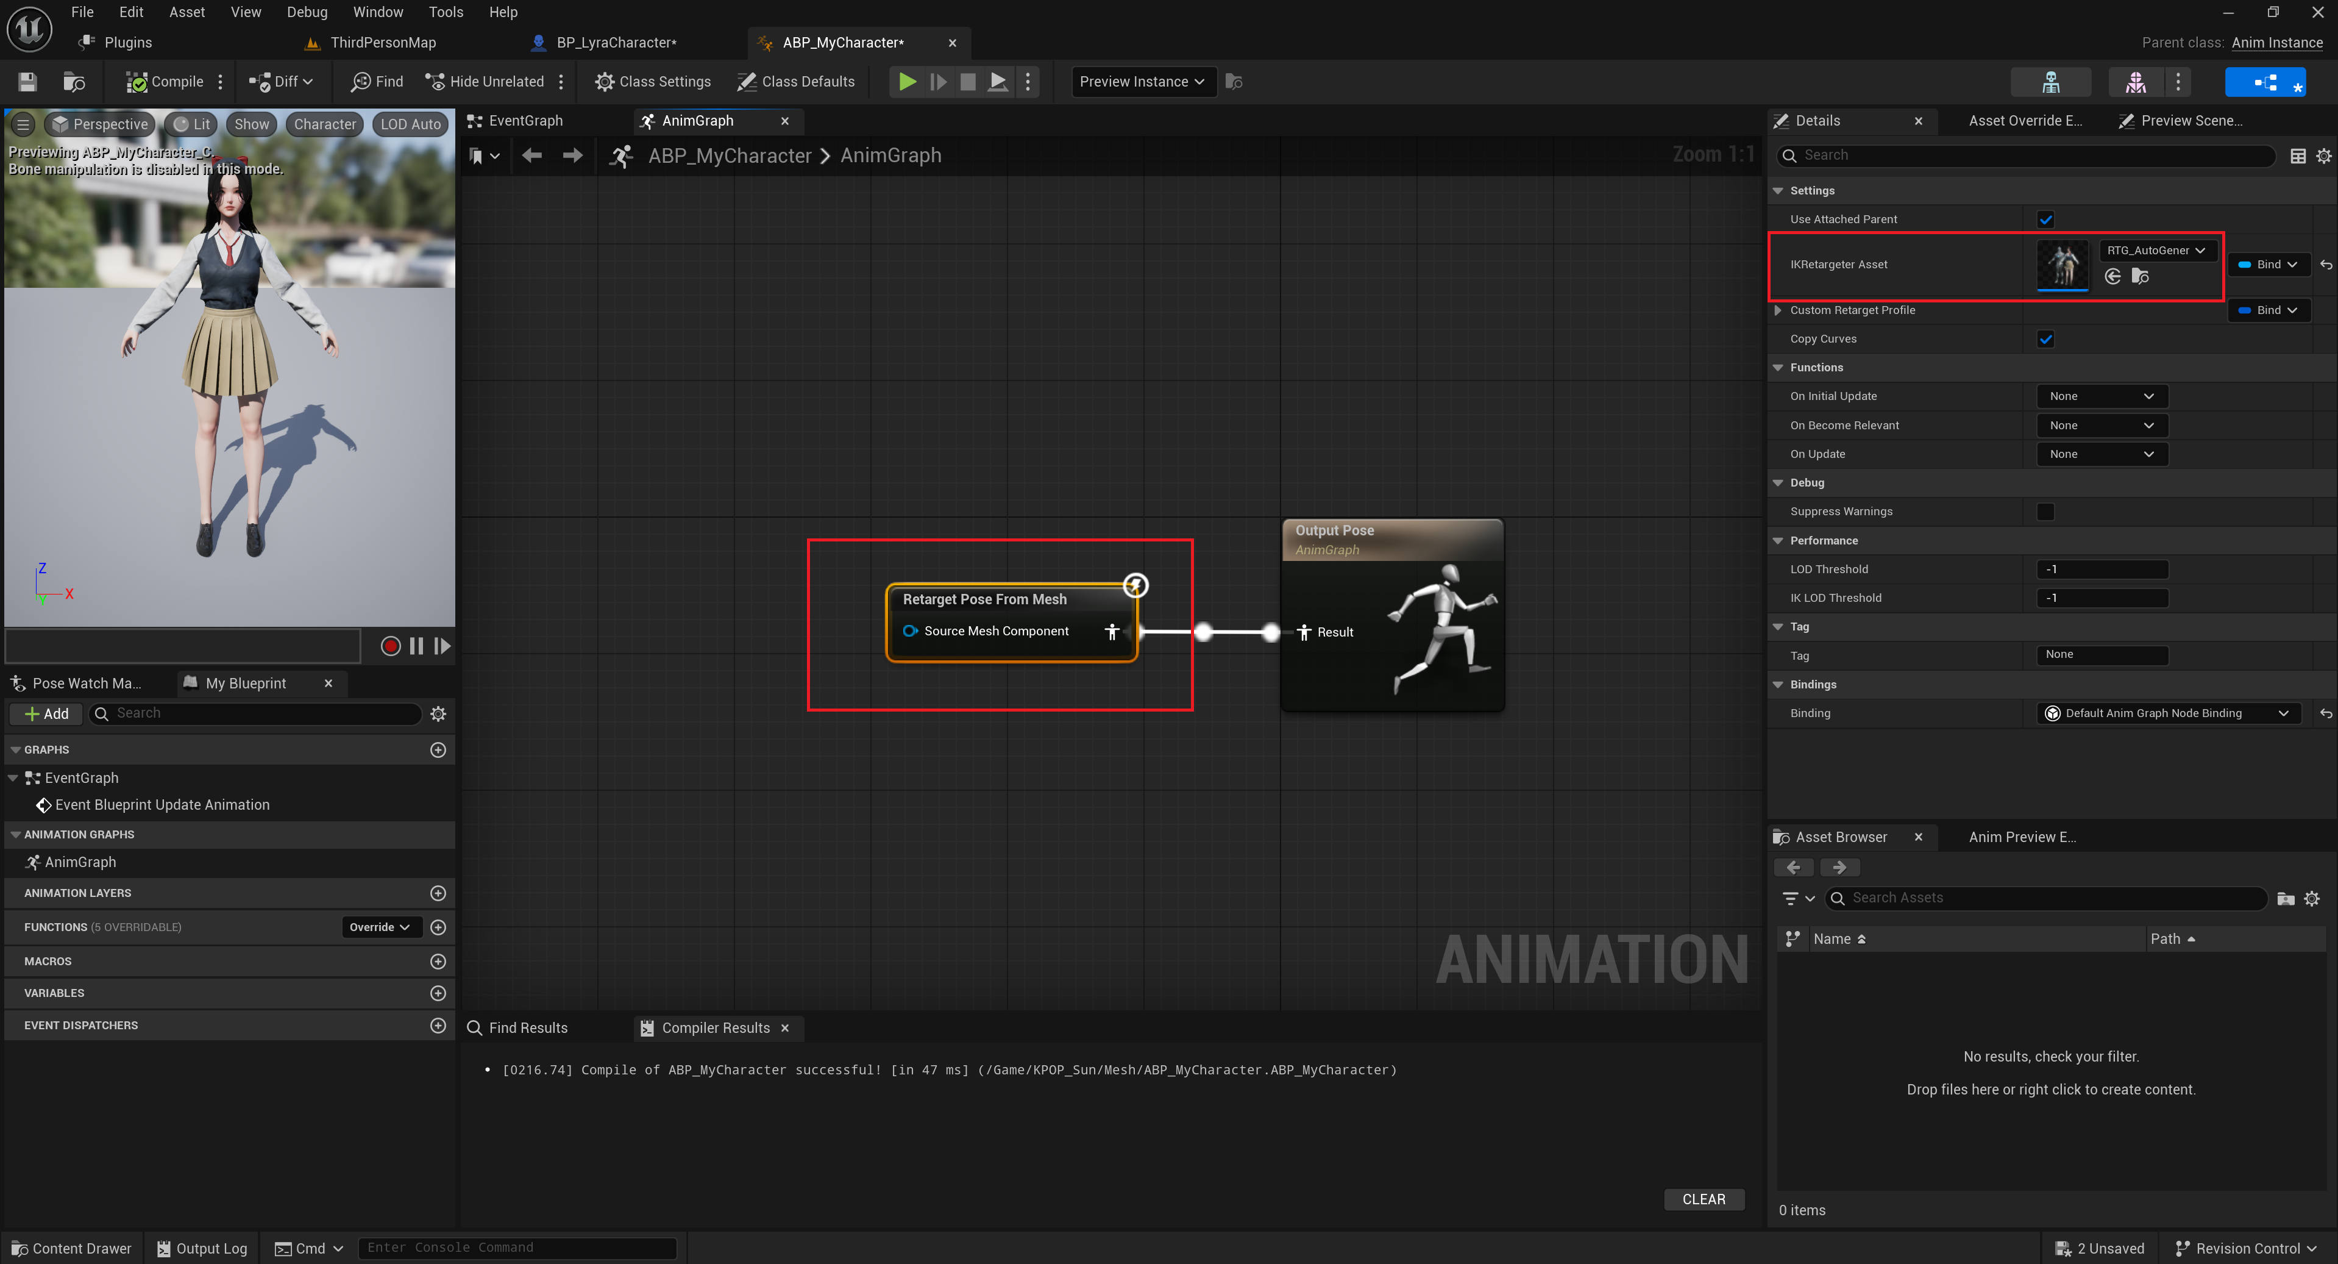Click the record button under viewport
Viewport: 2338px width, 1264px height.
[390, 646]
